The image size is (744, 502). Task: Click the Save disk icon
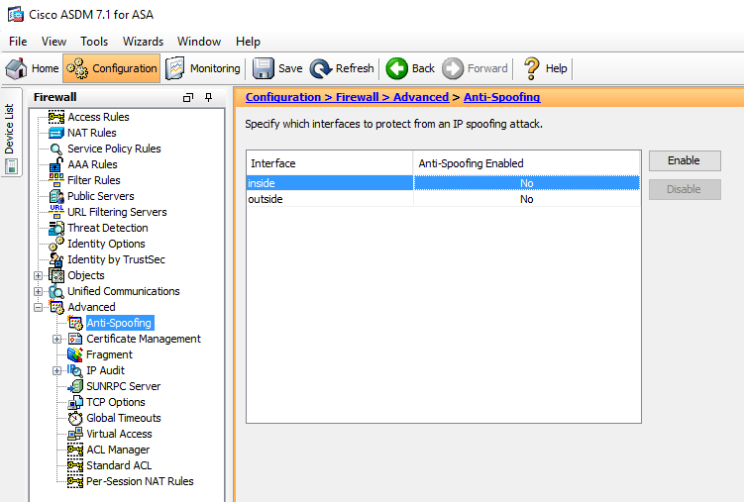tap(263, 68)
